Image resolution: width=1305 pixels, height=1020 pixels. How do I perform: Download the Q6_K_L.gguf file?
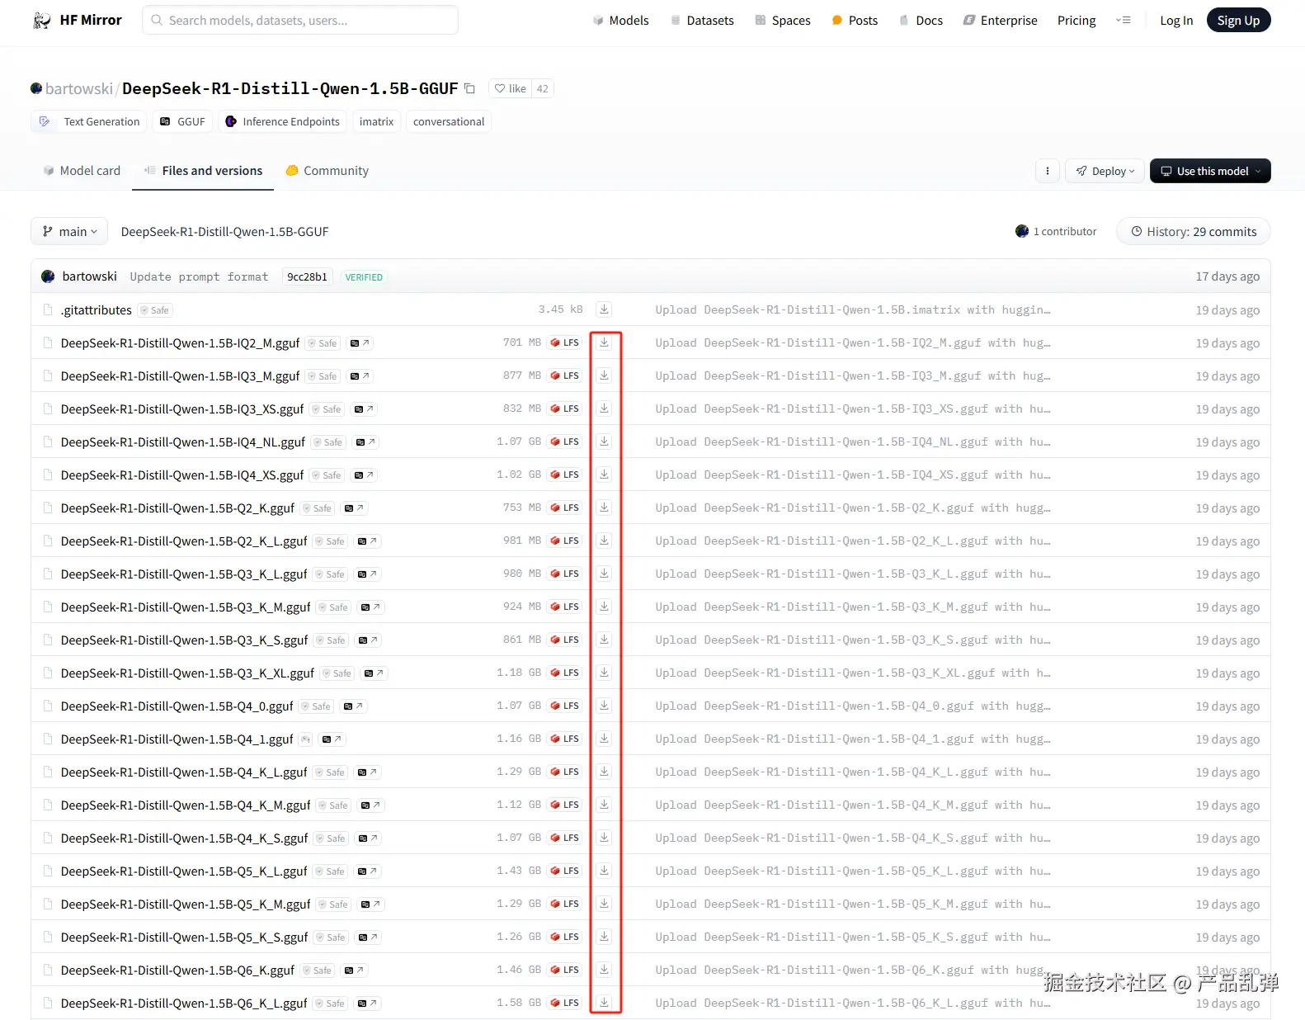pyautogui.click(x=604, y=1003)
